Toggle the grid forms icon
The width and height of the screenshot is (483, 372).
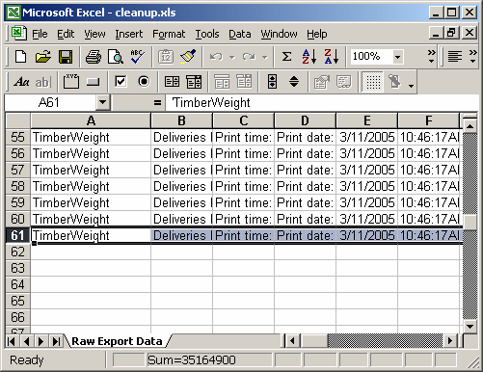[372, 82]
